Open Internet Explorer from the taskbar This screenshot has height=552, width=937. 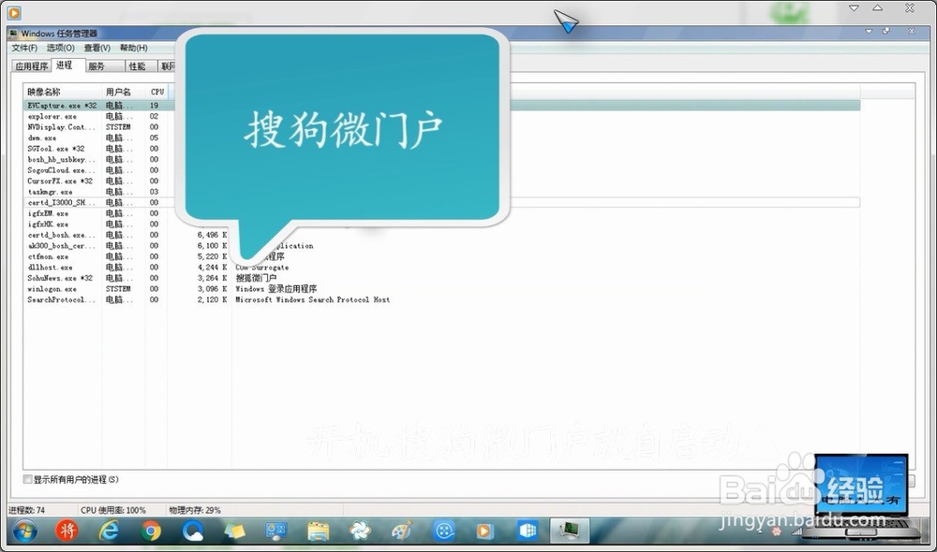pyautogui.click(x=109, y=530)
